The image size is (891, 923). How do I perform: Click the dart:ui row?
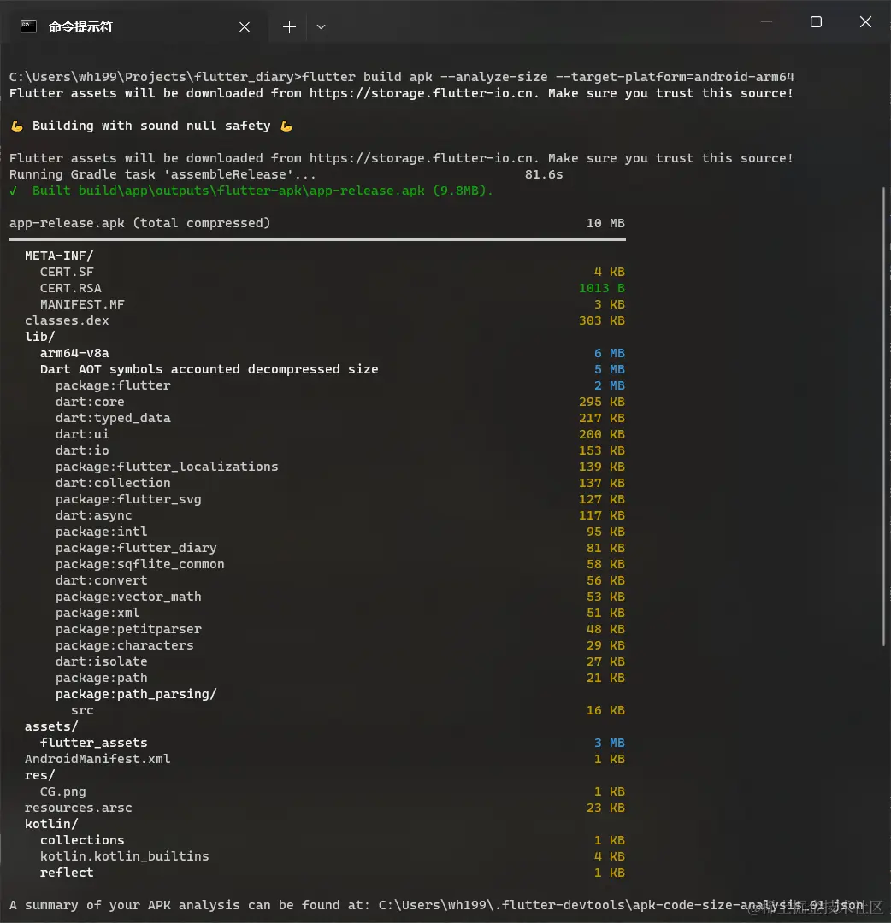[339, 434]
